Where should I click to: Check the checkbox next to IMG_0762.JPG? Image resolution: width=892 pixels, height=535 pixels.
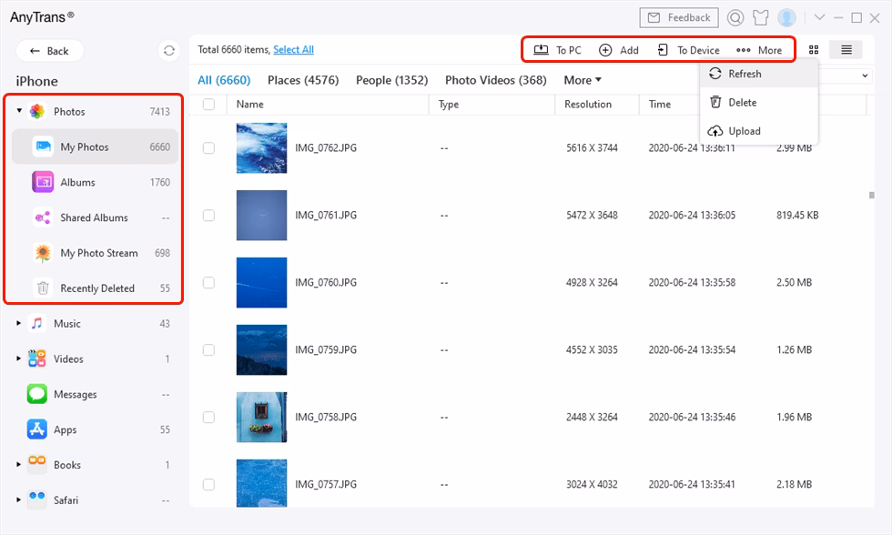(x=208, y=148)
